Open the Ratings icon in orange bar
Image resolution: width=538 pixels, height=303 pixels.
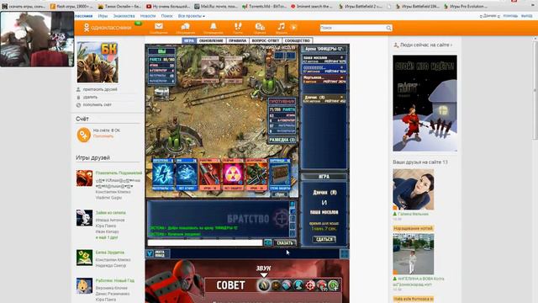click(260, 27)
